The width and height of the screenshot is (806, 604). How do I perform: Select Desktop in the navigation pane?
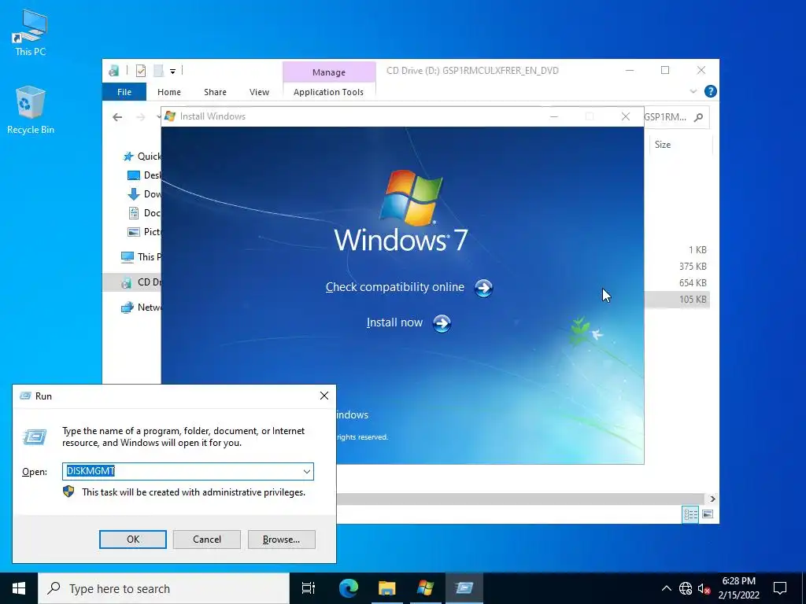144,175
